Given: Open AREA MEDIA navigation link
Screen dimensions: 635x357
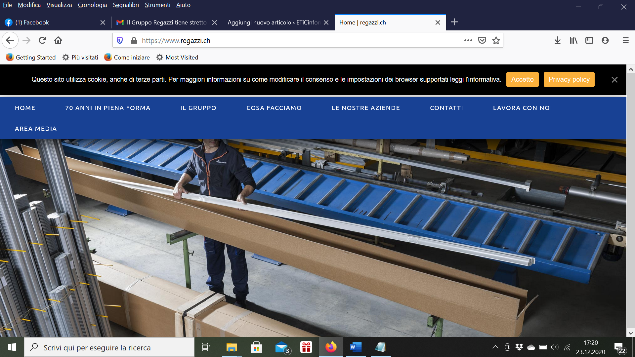Looking at the screenshot, I should coord(36,129).
